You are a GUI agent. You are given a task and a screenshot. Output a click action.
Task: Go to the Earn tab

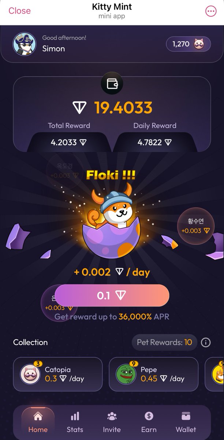pos(149,422)
